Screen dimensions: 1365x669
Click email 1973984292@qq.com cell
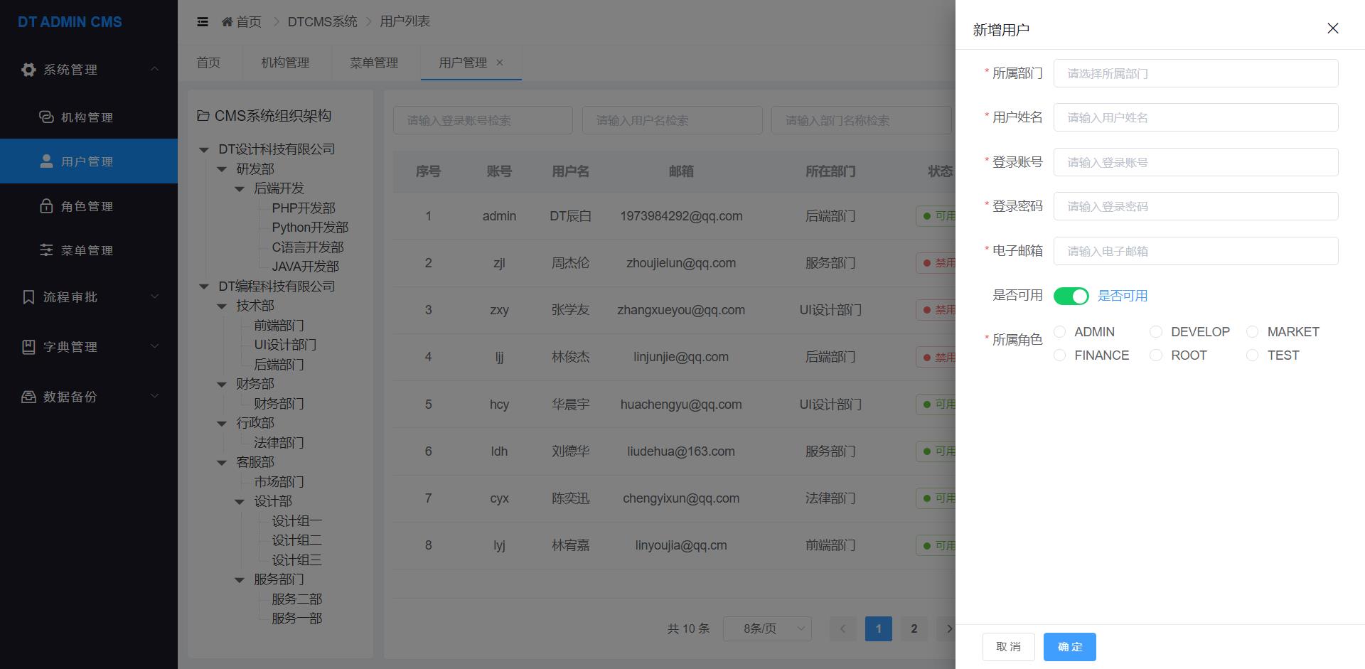[681, 216]
